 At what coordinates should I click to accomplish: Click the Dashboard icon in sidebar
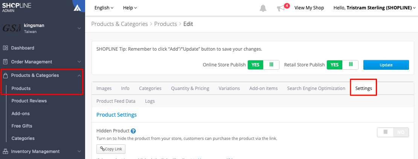pyautogui.click(x=5, y=48)
